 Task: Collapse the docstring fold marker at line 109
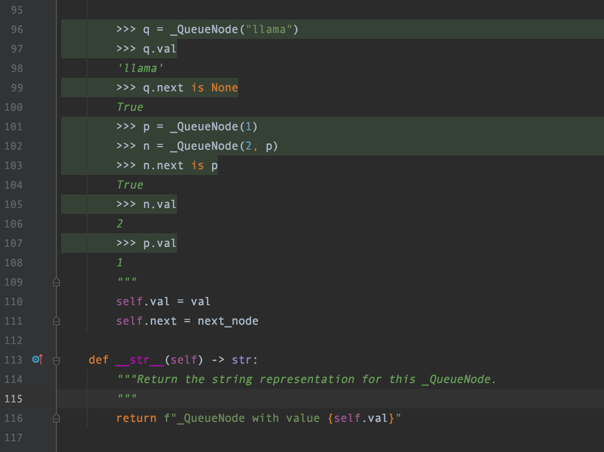coord(56,281)
